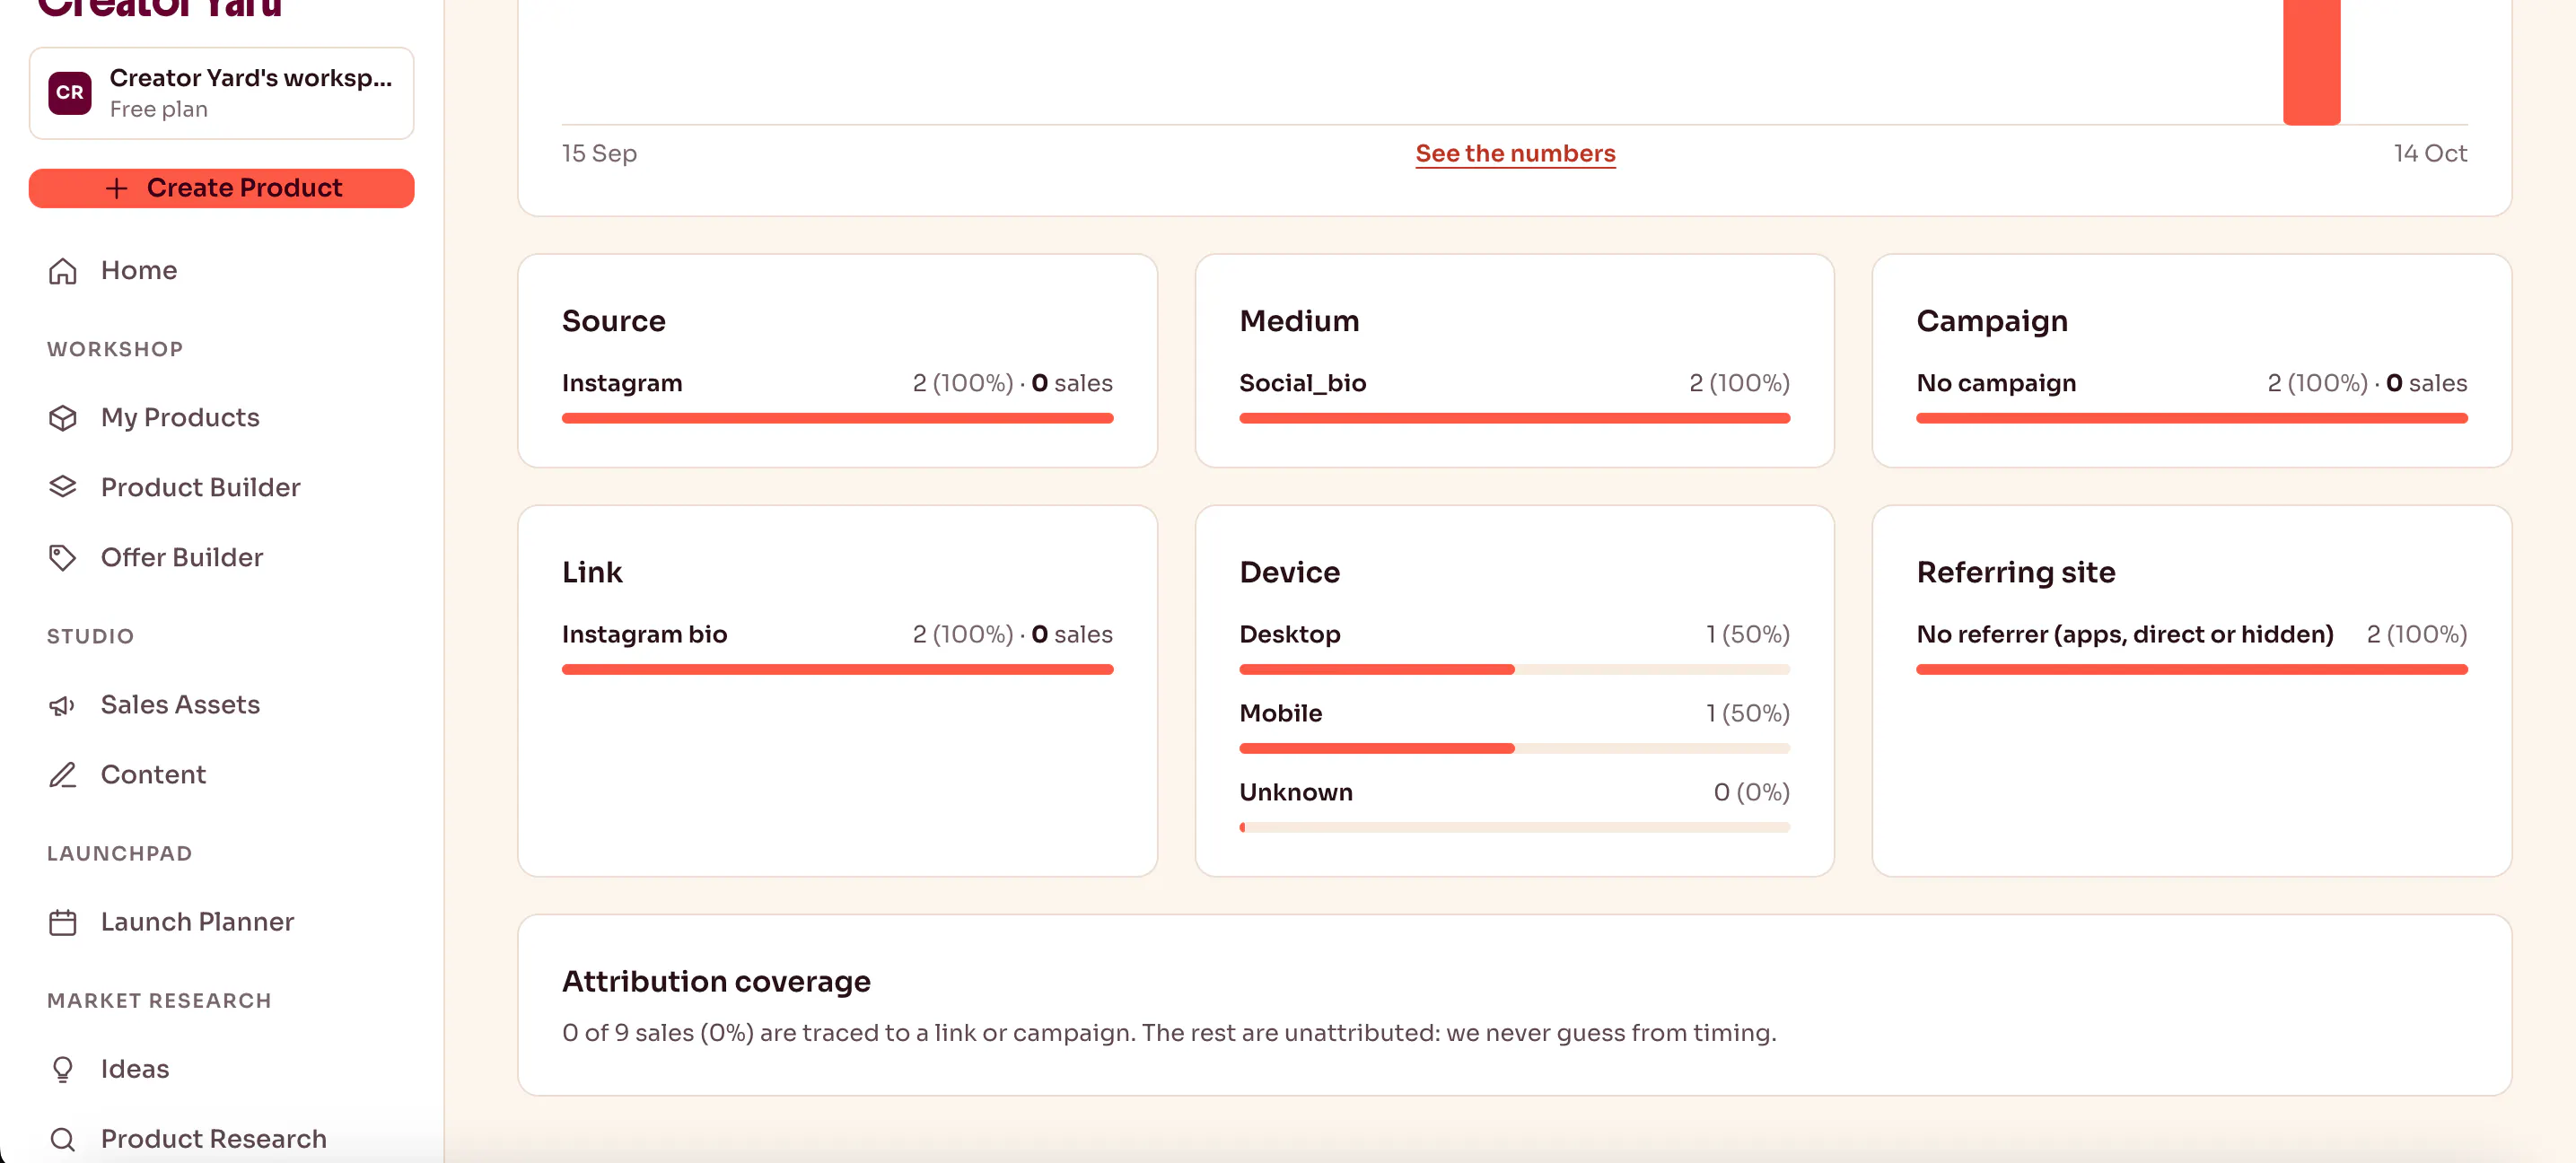Viewport: 2576px width, 1163px height.
Task: Click the Unknown label in Device
Action: click(1295, 792)
